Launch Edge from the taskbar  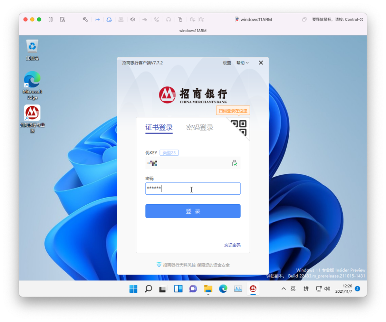tap(223, 289)
